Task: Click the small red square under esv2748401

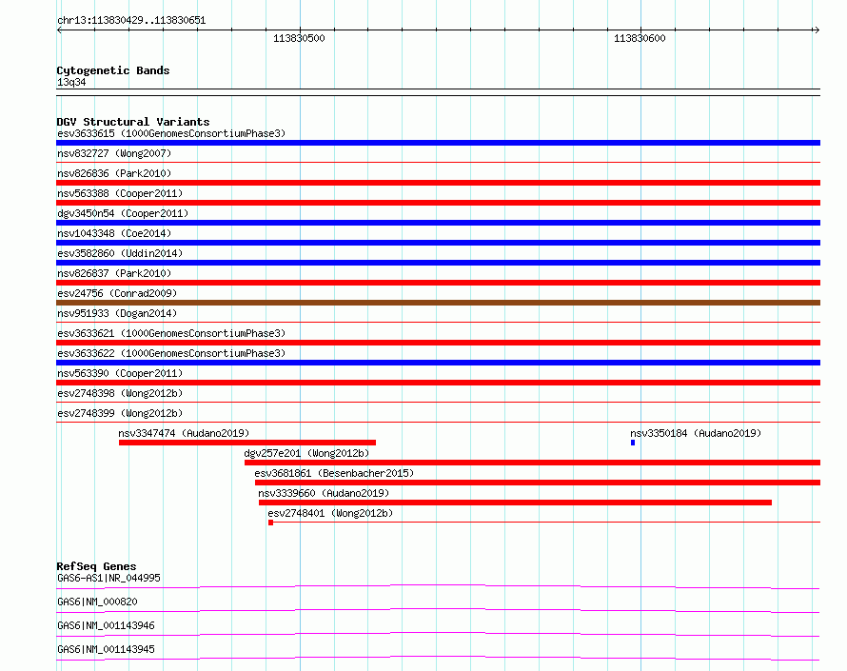Action: pyautogui.click(x=270, y=523)
